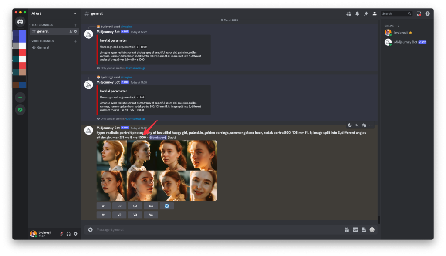Open Discord home direct messages

pyautogui.click(x=20, y=22)
